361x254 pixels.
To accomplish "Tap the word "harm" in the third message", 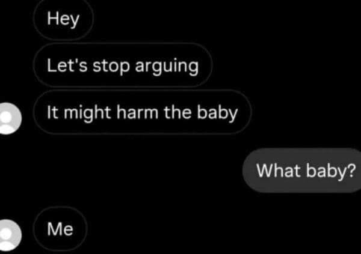I will point(137,112).
